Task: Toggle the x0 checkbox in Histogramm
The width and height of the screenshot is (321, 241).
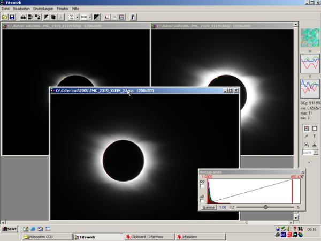Action: (x=202, y=201)
